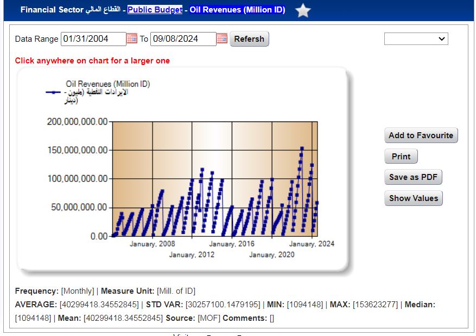The height and width of the screenshot is (336, 476).
Task: Click the Financial Sector heading text
Action: point(52,10)
